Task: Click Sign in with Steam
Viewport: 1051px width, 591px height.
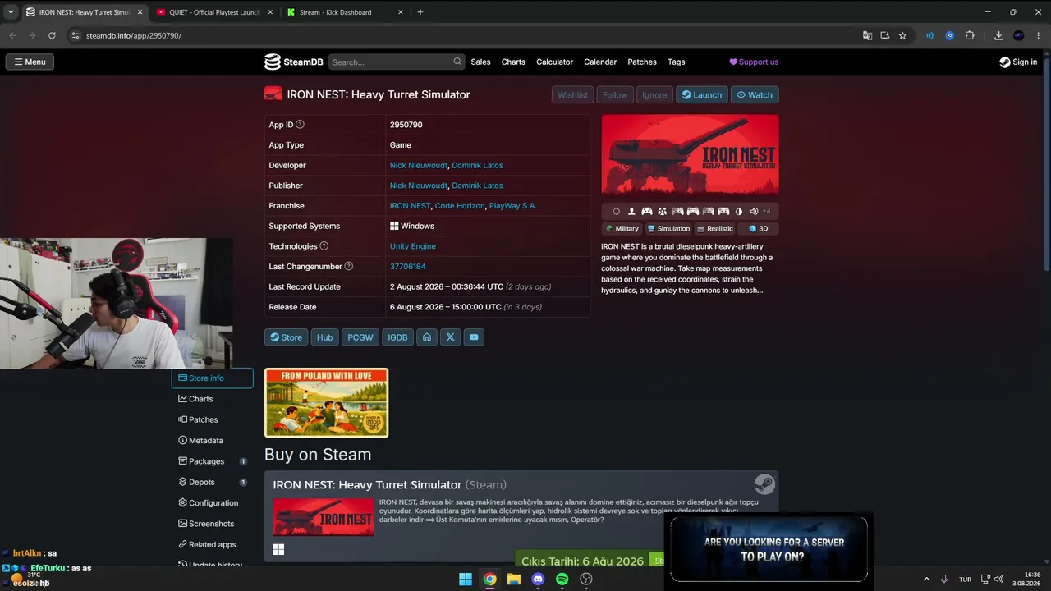Action: 1018,62
